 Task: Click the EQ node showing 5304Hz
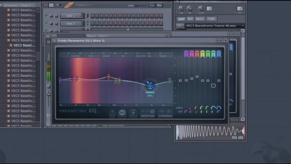pos(150,85)
